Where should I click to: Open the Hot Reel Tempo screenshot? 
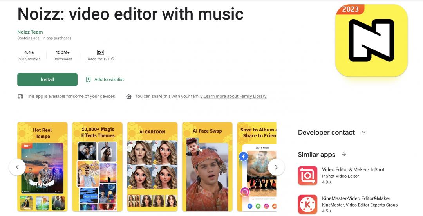42,167
